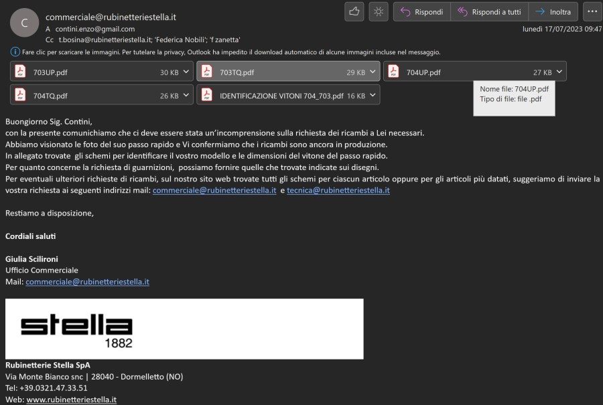Open IDENTIFICAZIONE VITONI 704_703.pdf attachment
The width and height of the screenshot is (603, 405).
tap(281, 96)
